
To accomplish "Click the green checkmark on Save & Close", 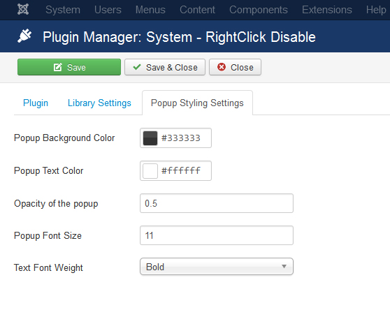I will 137,67.
